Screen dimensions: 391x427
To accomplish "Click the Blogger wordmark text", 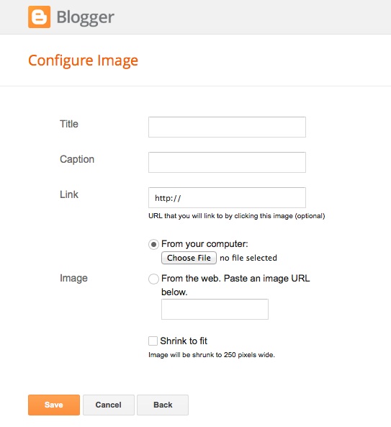I will click(x=85, y=18).
